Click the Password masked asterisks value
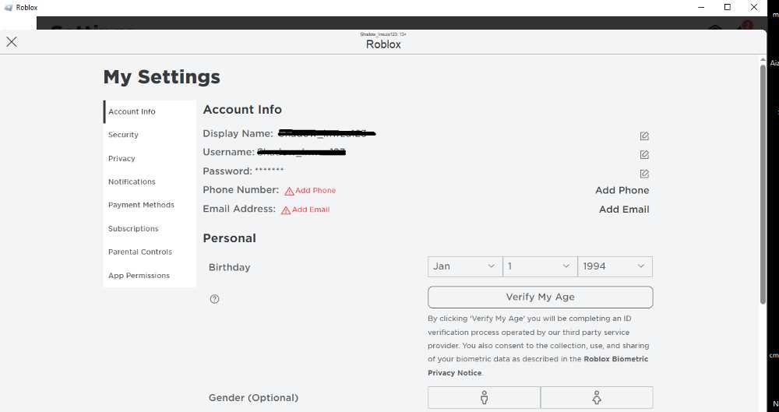 click(270, 171)
